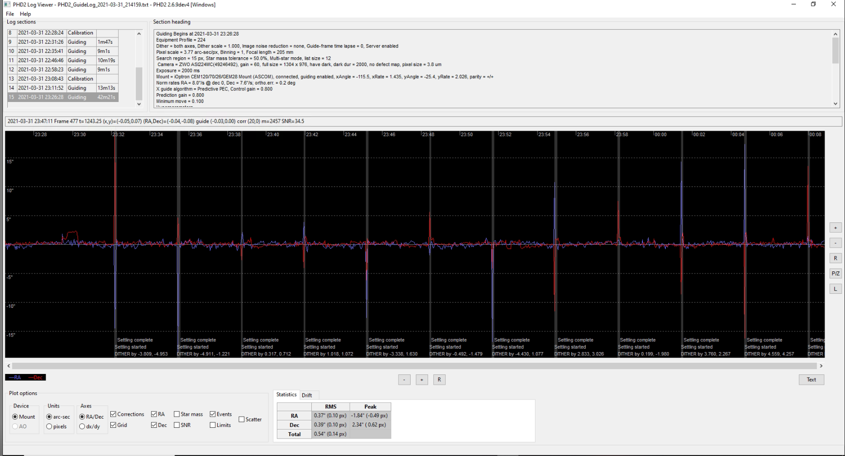Click the "Equipment Profile = 224" line
Screen dimensions: 845x456
[x=181, y=40]
